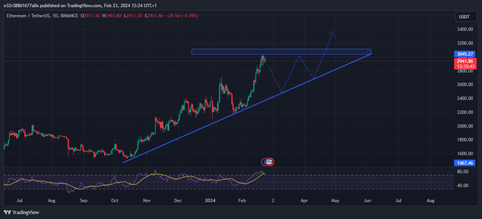The width and height of the screenshot is (482, 219).
Task: Click the arrowhead of the dotted projection
Action: [x=333, y=32]
